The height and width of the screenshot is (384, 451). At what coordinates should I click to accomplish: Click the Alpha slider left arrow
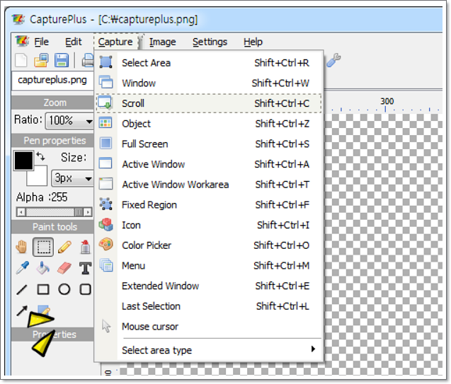tap(21, 212)
